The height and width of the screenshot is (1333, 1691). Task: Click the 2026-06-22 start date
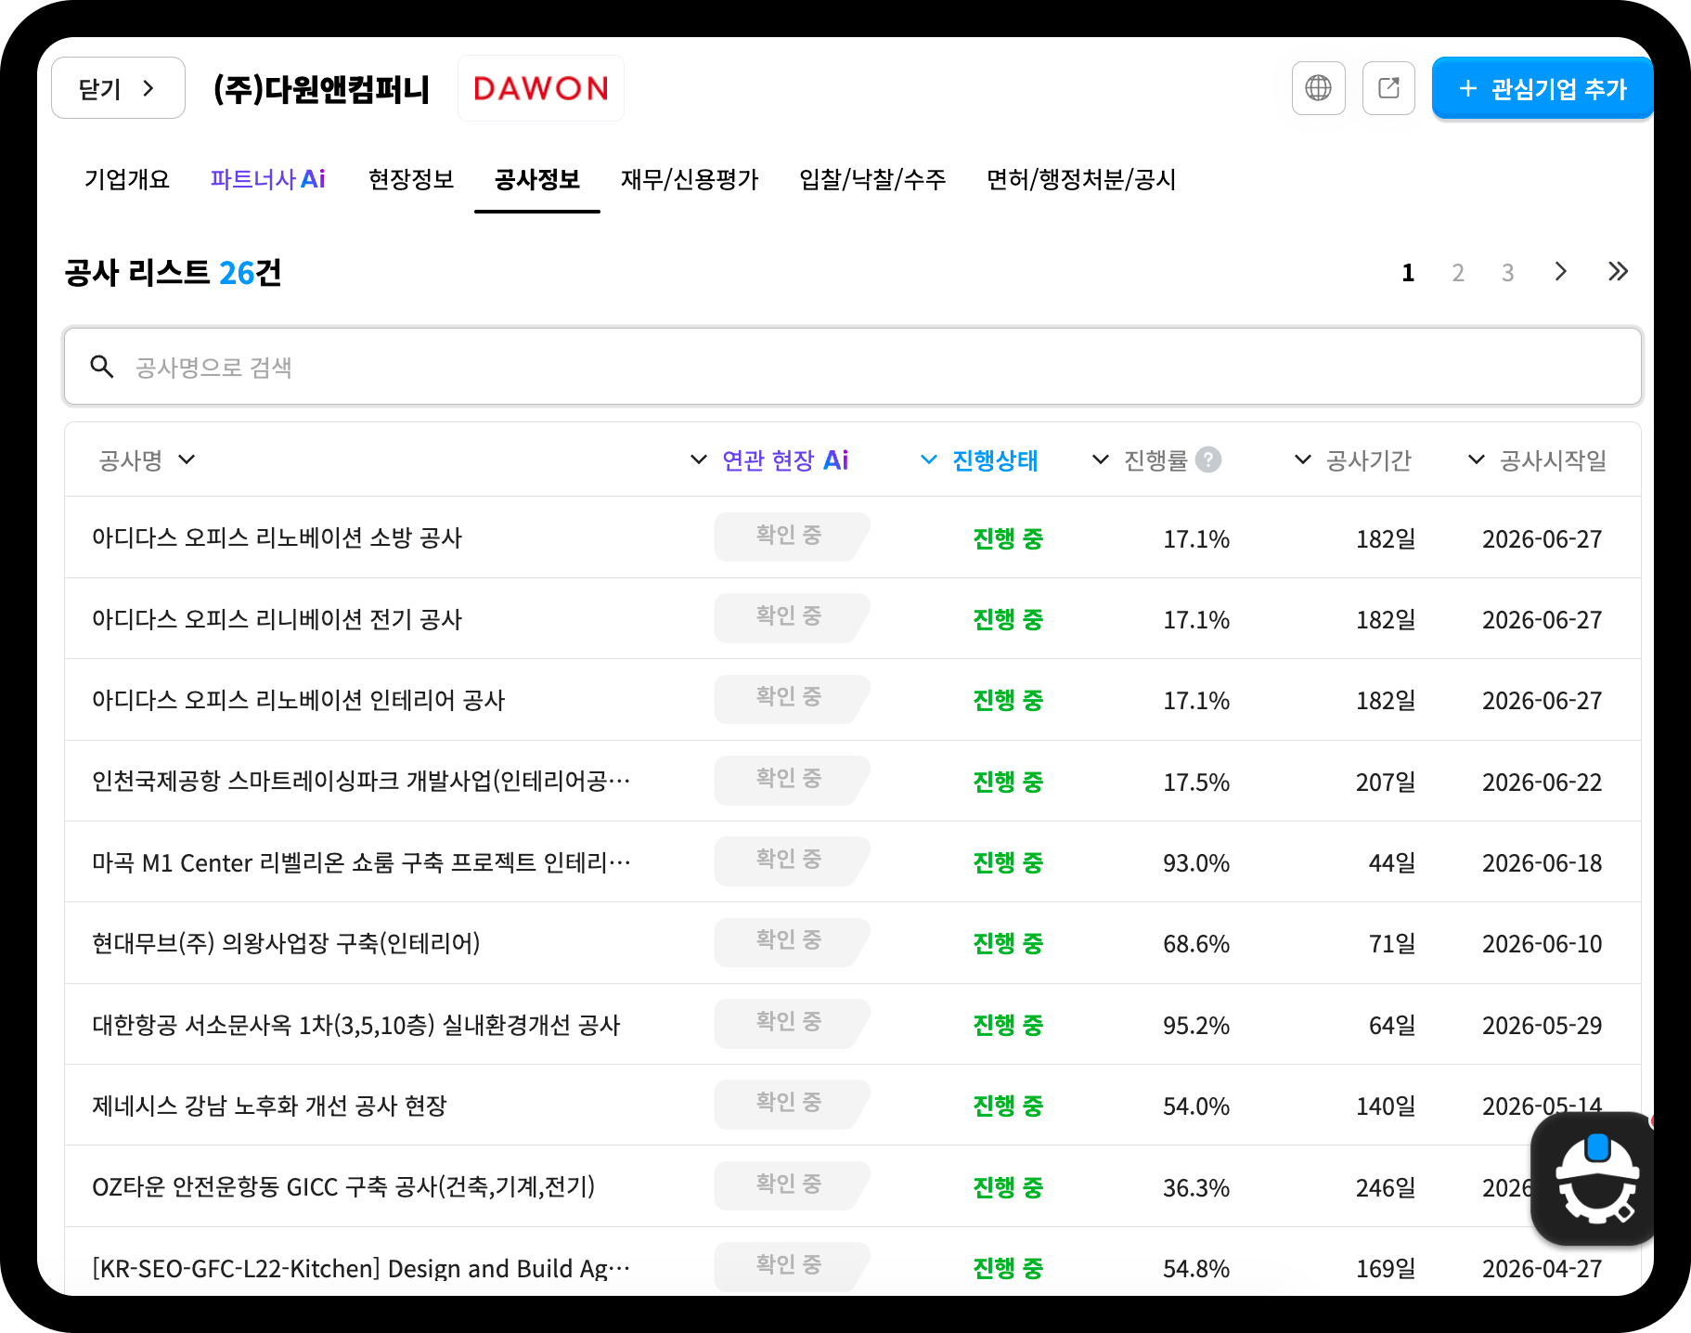pos(1542,783)
